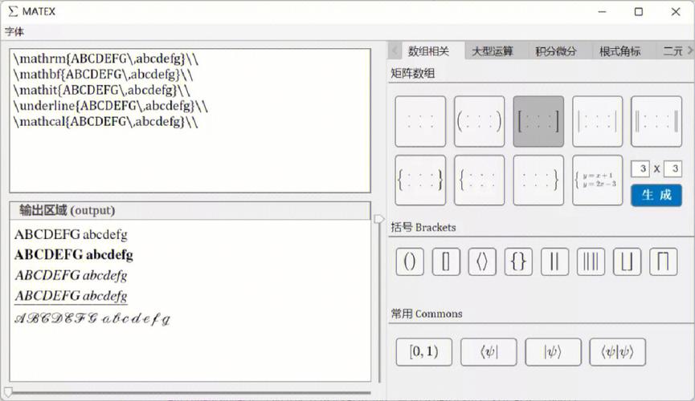Viewport: 695px width, 401px height.
Task: Insert curly braces pair
Action: [518, 261]
